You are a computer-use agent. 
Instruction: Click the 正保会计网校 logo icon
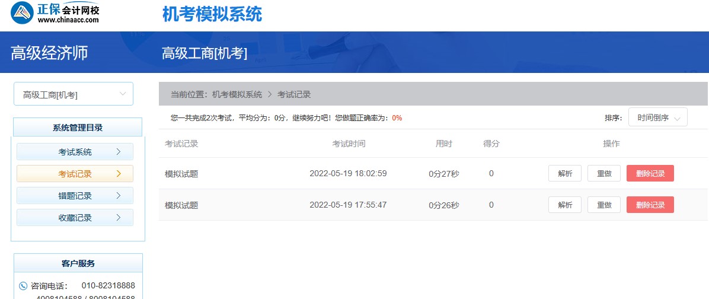[x=22, y=12]
